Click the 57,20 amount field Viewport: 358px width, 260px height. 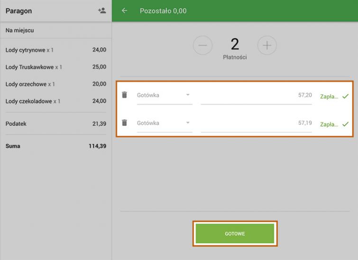click(256, 95)
